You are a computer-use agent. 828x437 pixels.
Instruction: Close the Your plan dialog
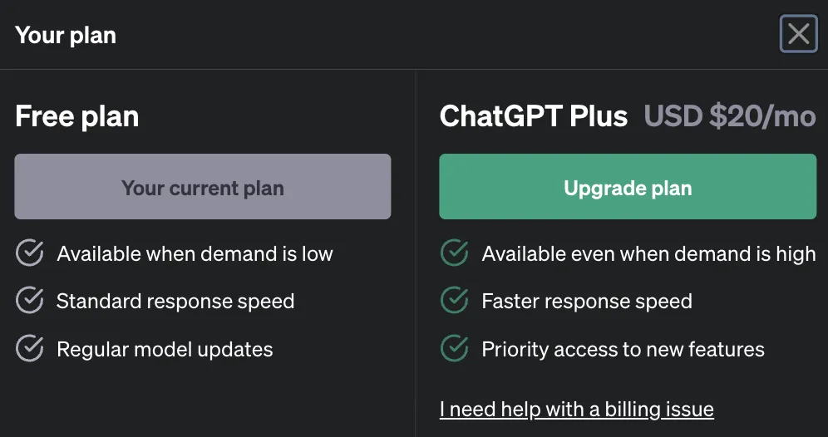point(798,34)
